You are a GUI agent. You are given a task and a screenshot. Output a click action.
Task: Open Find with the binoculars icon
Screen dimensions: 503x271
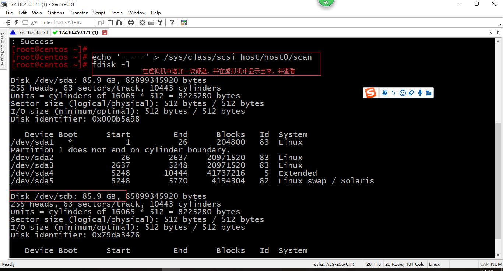click(119, 22)
